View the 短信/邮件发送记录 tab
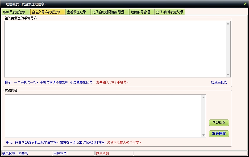The width and height of the screenshot is (249, 157). pyautogui.click(x=170, y=12)
